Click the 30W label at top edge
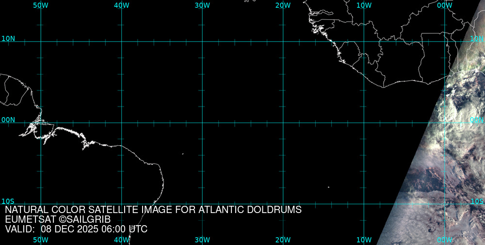 [202, 5]
